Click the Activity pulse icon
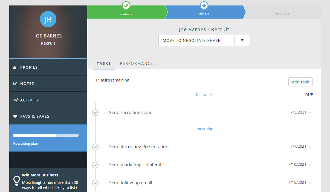Viewport: 330px width, 192px height. coord(16,100)
